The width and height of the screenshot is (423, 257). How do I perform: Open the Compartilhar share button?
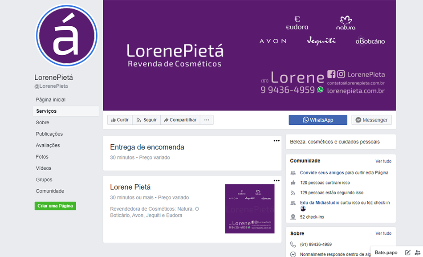[180, 120]
